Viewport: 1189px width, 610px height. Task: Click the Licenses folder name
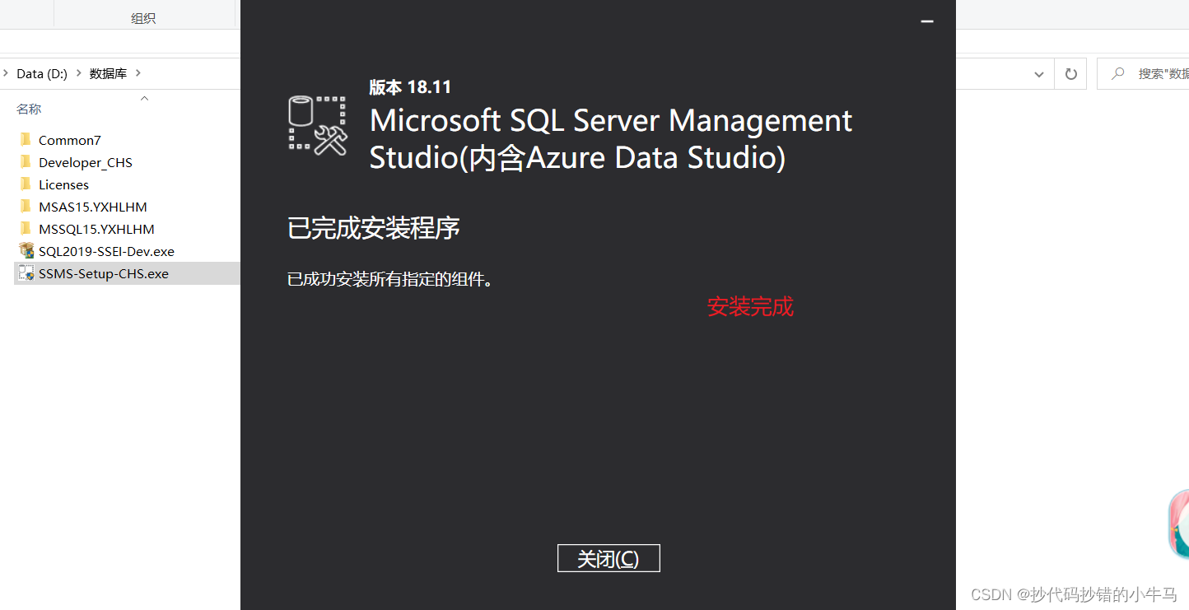click(63, 185)
